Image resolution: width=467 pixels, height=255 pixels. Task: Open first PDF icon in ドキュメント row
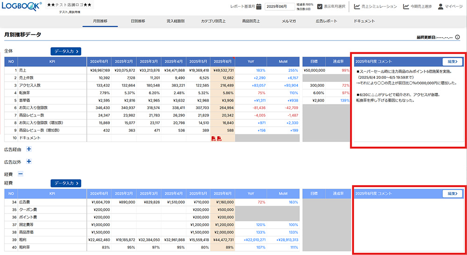(214, 138)
